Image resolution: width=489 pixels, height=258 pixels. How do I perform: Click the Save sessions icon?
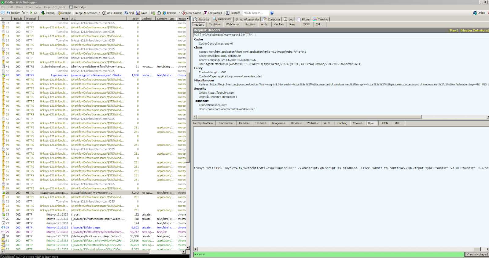click(138, 13)
